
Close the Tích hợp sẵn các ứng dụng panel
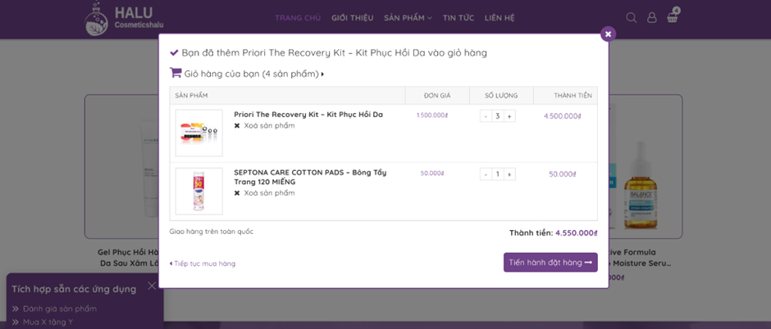coord(152,286)
